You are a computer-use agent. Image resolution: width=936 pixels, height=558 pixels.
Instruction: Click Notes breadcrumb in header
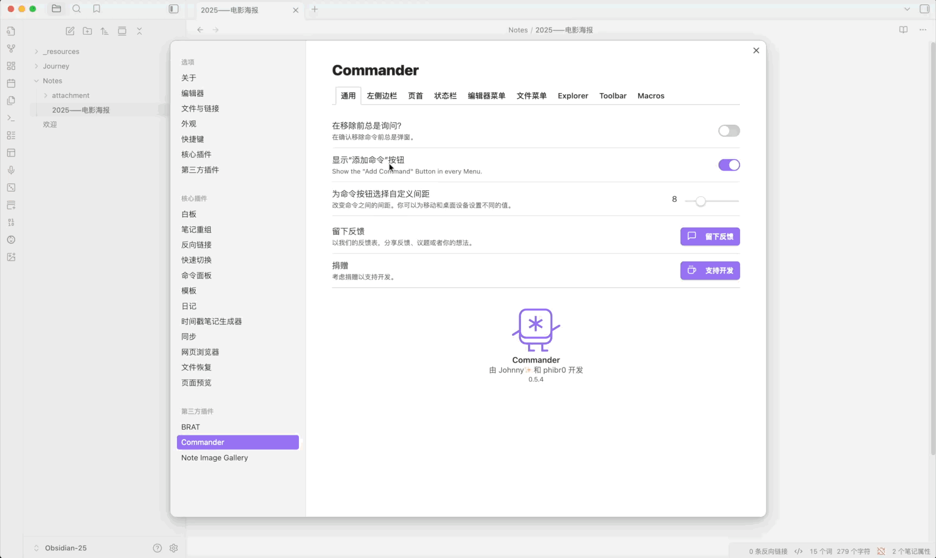point(518,30)
